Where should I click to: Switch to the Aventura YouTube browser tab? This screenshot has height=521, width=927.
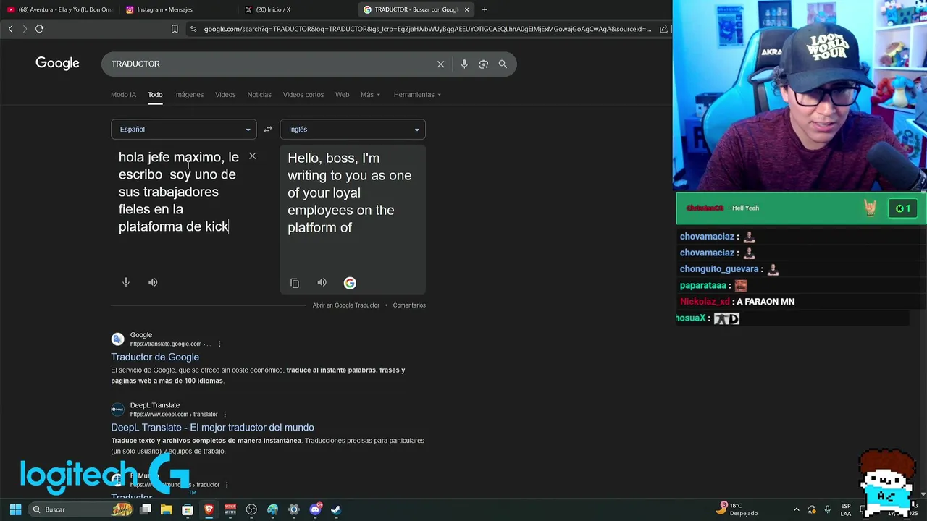pos(59,9)
